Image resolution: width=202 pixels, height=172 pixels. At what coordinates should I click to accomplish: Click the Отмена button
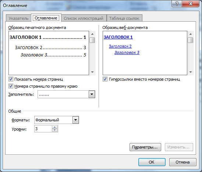click(182, 162)
